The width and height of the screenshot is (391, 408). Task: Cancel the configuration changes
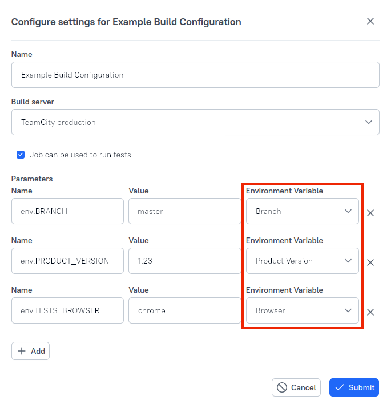pyautogui.click(x=296, y=387)
